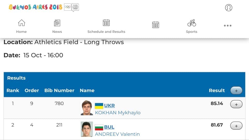249x140 pixels.
Task: Expand details for ANDREEV Valentin
Action: 236,126
